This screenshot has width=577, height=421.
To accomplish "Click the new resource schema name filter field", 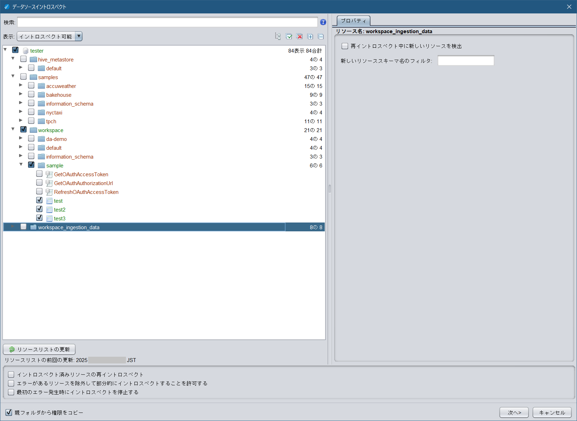I will (466, 61).
